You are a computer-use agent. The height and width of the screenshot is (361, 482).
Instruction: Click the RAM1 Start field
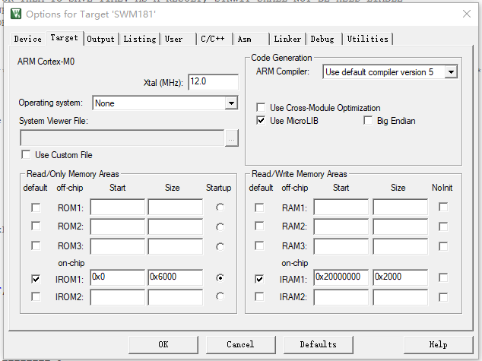tap(341, 207)
